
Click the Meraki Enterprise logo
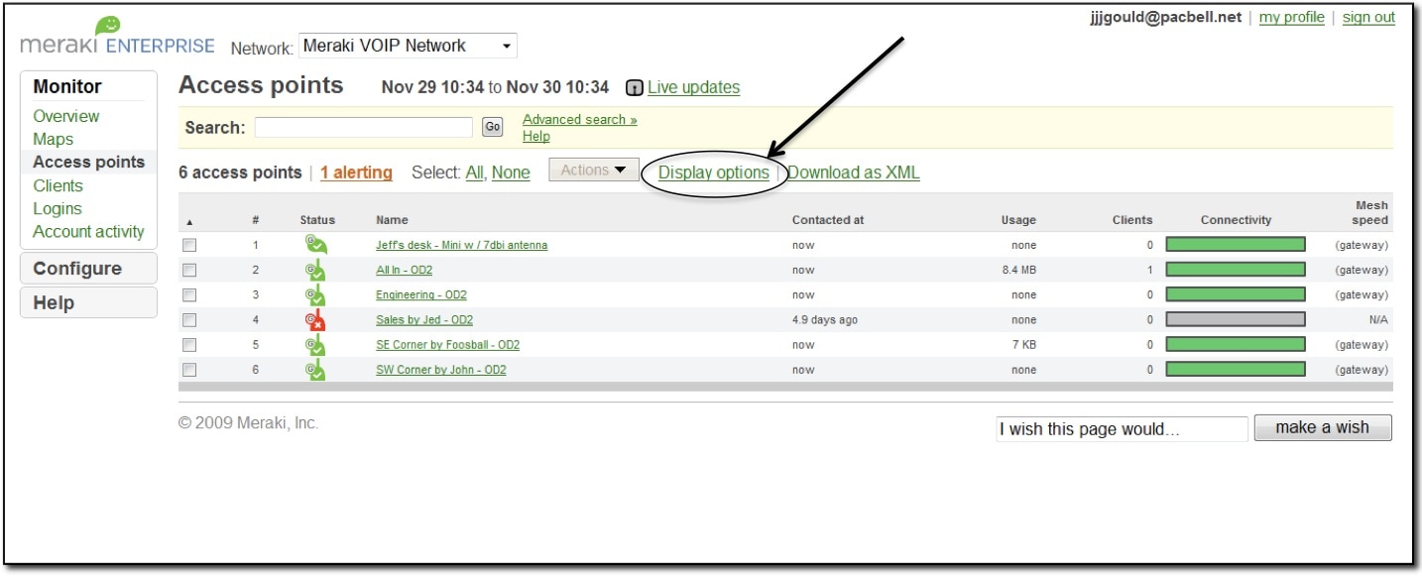point(117,38)
